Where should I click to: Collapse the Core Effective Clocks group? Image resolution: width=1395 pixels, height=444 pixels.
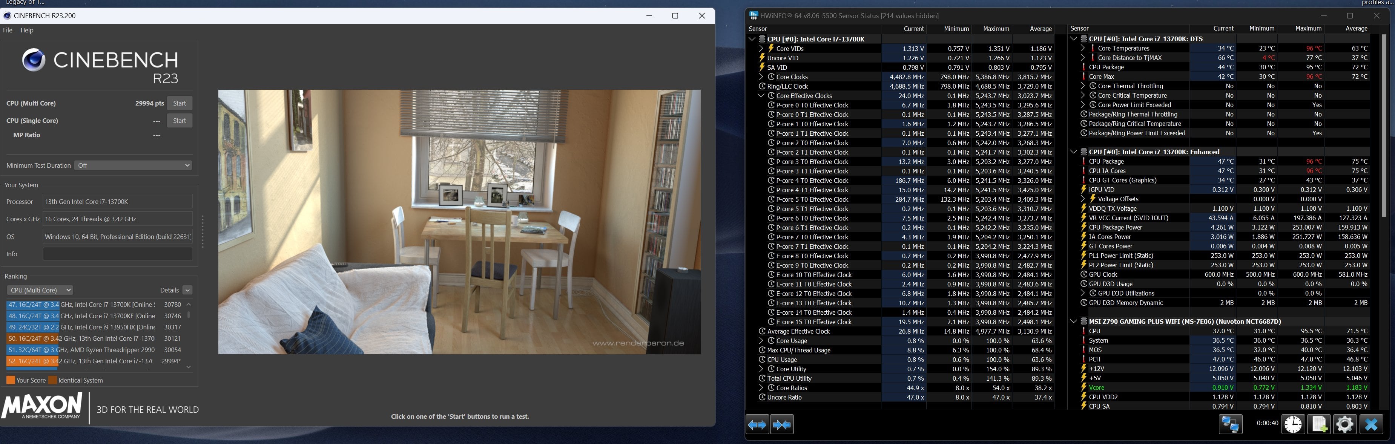(x=761, y=96)
